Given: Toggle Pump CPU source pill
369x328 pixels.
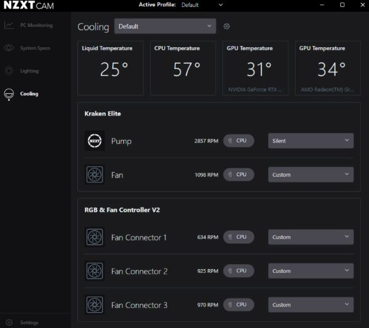Looking at the screenshot, I should pyautogui.click(x=239, y=141).
